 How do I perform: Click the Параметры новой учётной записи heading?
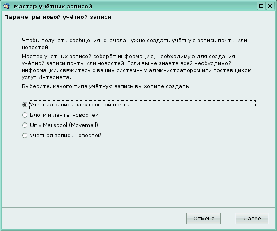[x=57, y=18]
